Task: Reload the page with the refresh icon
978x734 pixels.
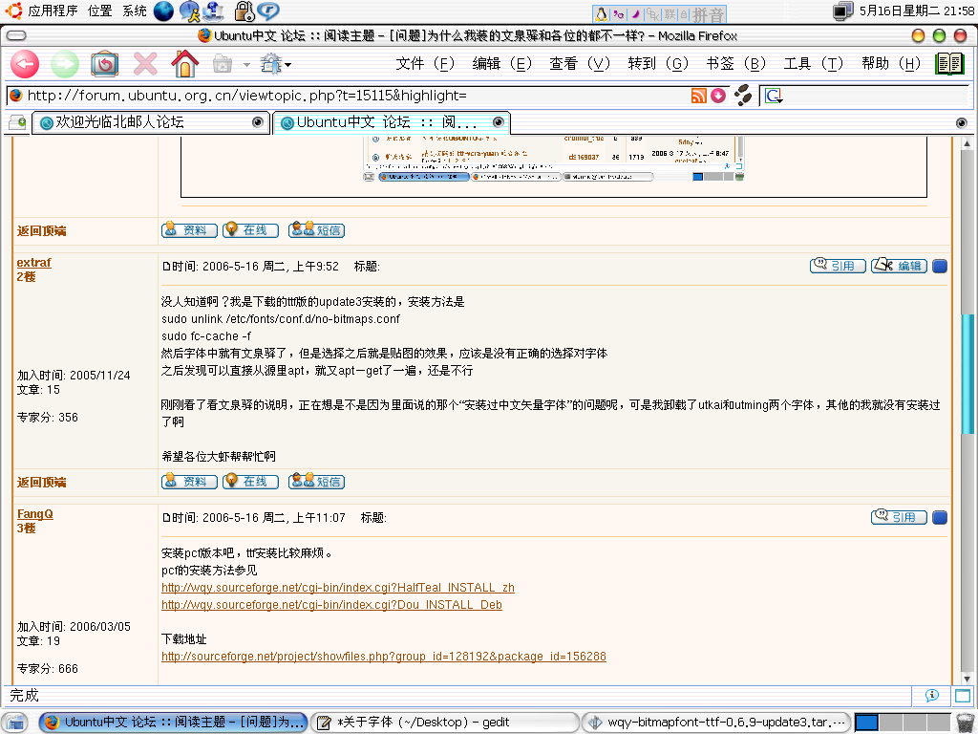Action: click(104, 64)
